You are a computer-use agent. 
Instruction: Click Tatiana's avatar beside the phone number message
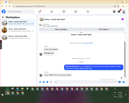tap(41, 75)
